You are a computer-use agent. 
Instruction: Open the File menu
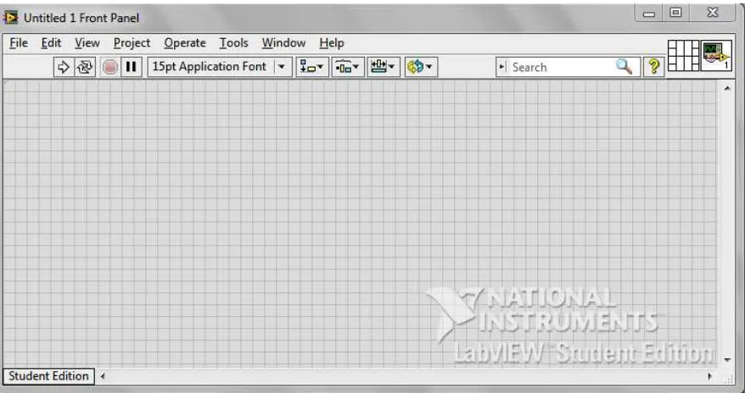click(x=19, y=43)
